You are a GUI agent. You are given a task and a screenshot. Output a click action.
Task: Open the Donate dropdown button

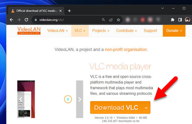click(x=174, y=31)
